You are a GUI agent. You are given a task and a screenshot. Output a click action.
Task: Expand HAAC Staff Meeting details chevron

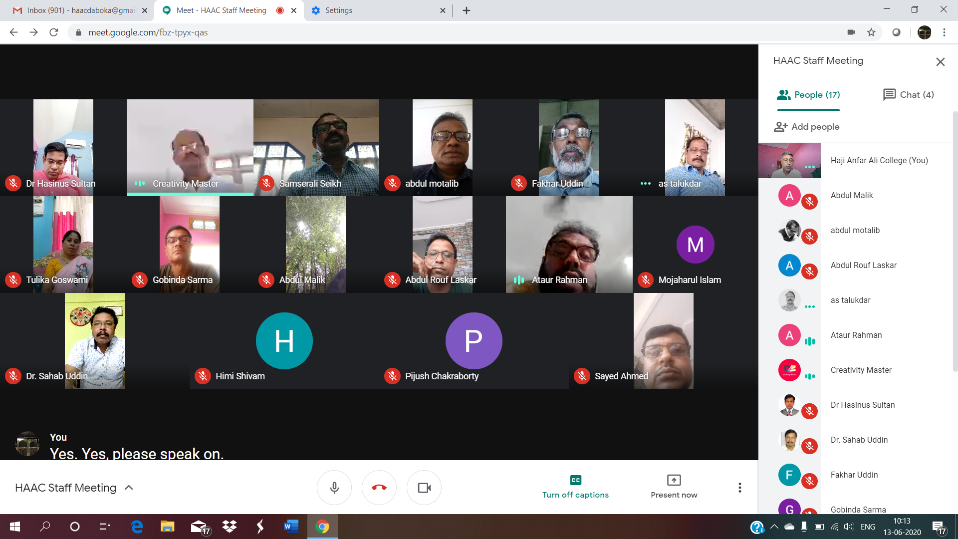[x=129, y=488]
